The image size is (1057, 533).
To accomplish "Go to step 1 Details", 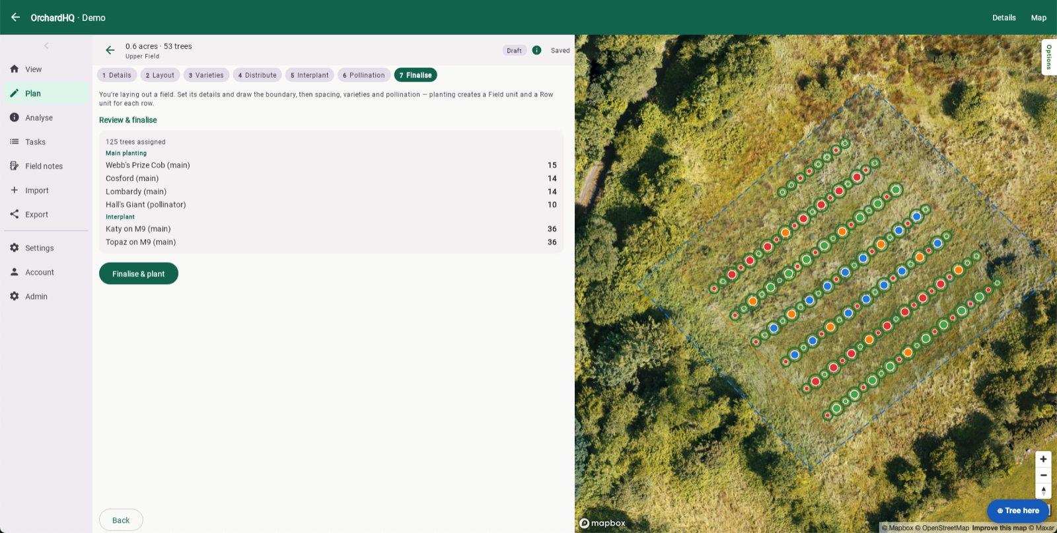I will (x=117, y=75).
